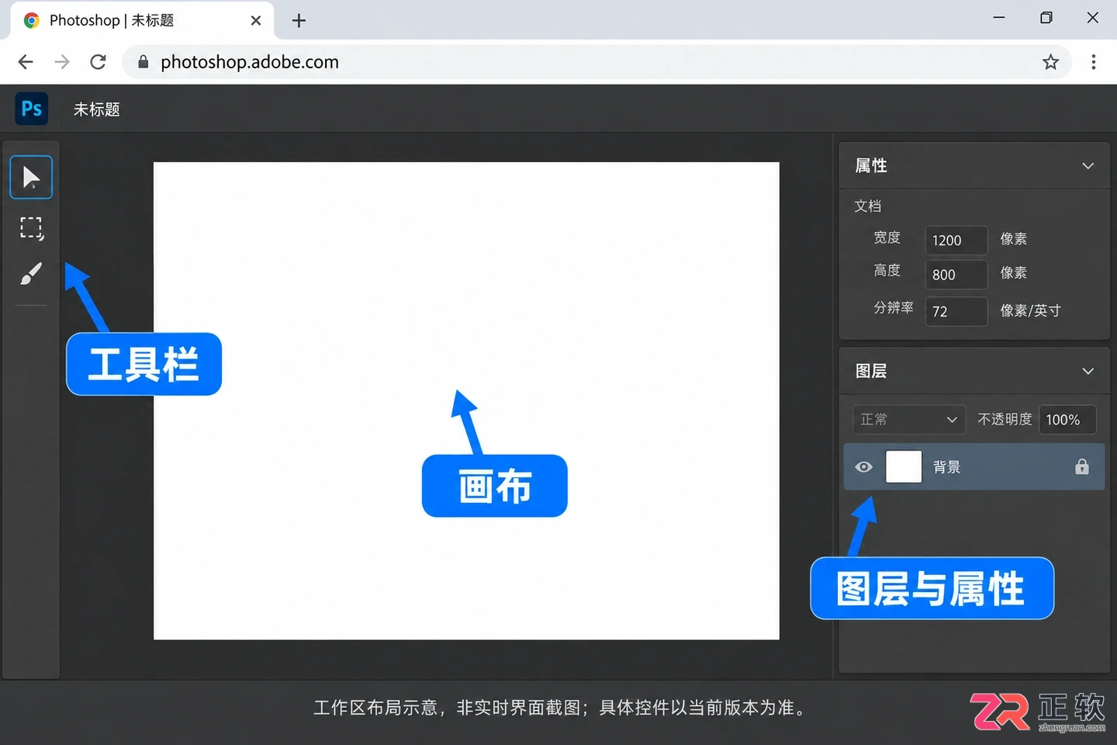Screen dimensions: 1117x745
Task: Open the Chrome three-dot menu
Action: (1094, 62)
